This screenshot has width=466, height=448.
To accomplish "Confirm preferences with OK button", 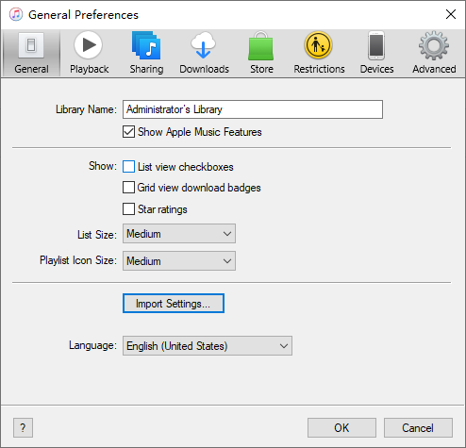I will coord(341,427).
